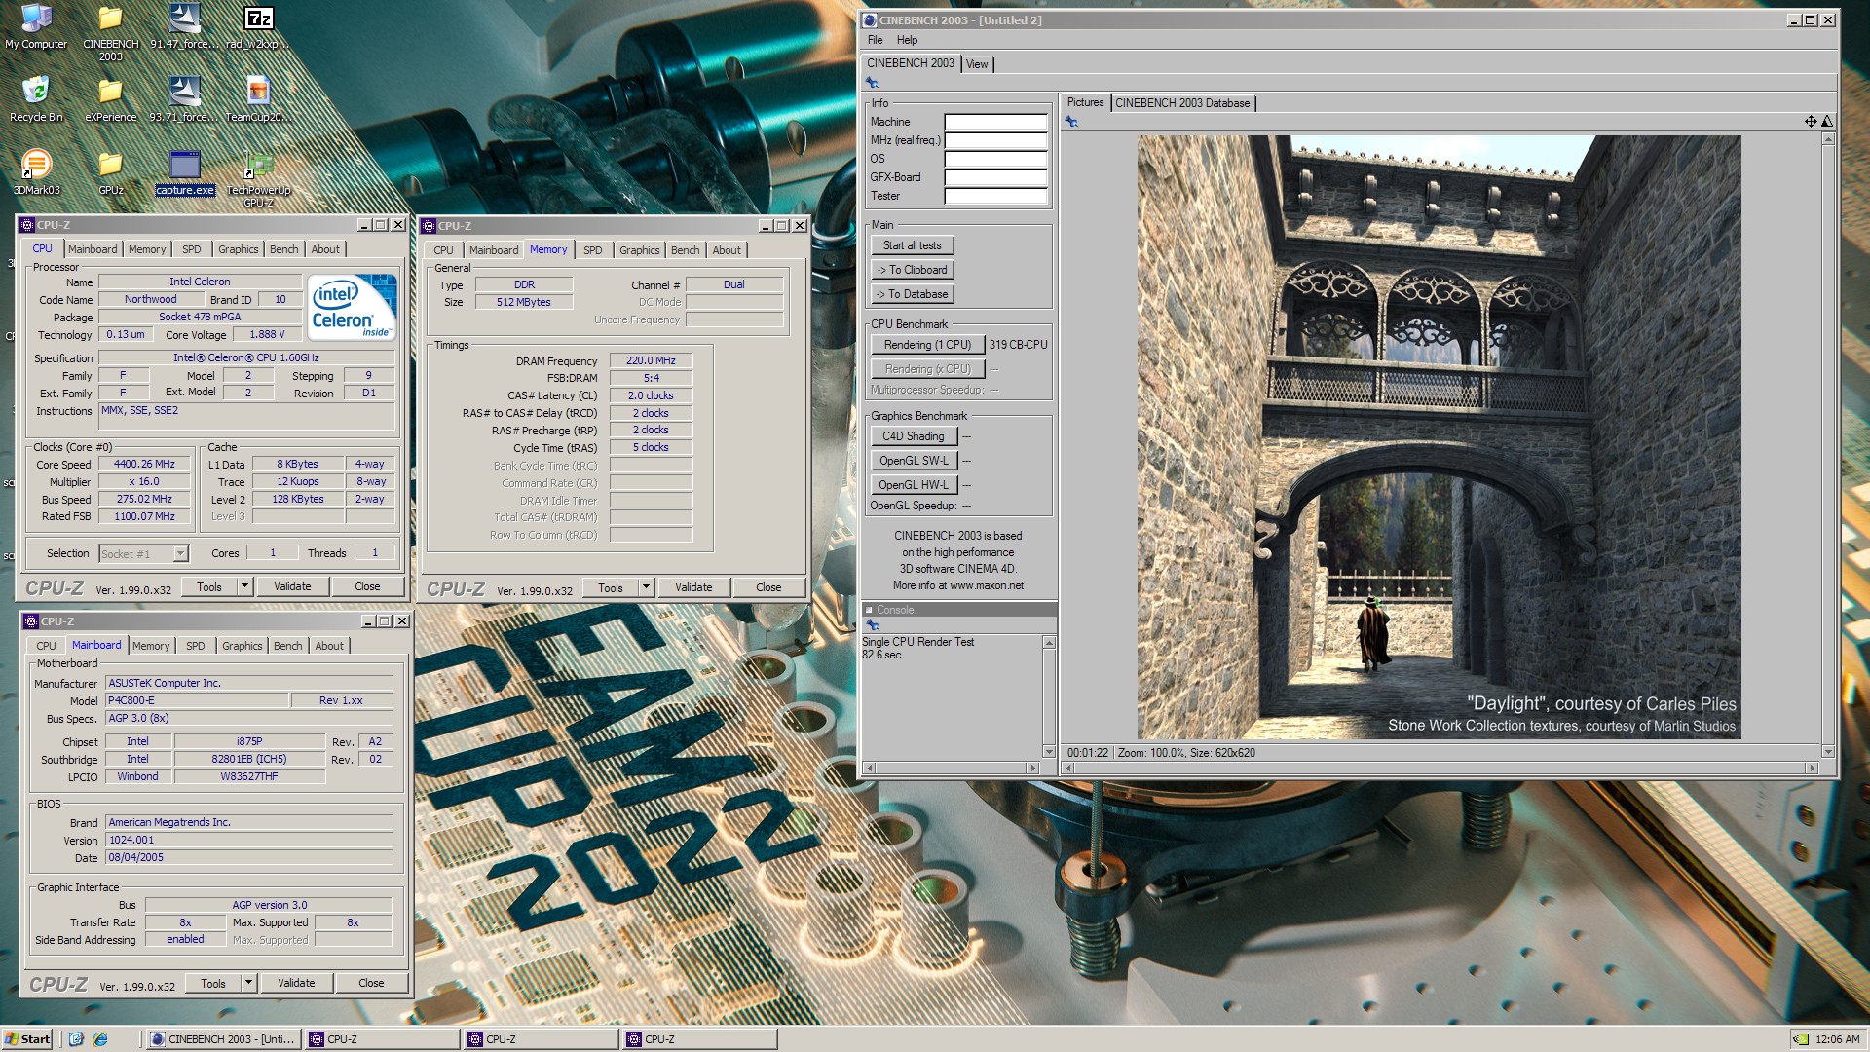Click the pin icon in the Console panel
Viewport: 1870px width, 1052px height.
[x=873, y=625]
